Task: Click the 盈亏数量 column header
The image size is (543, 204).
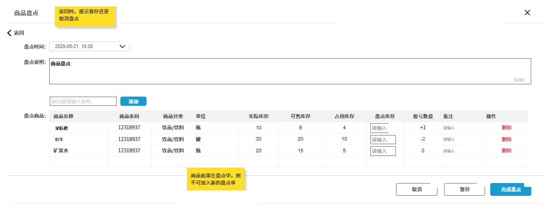Action: tap(423, 117)
